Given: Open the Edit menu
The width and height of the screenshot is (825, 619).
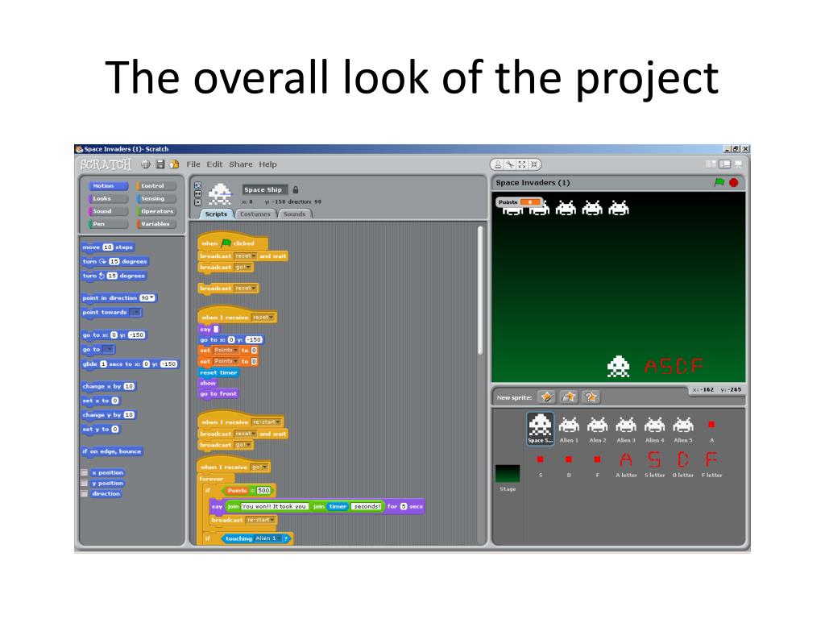Looking at the screenshot, I should point(214,164).
